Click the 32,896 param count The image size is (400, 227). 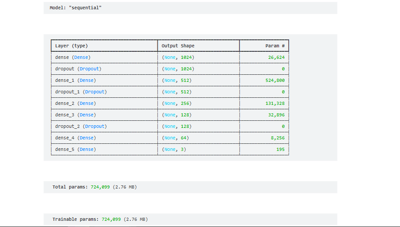coord(276,115)
